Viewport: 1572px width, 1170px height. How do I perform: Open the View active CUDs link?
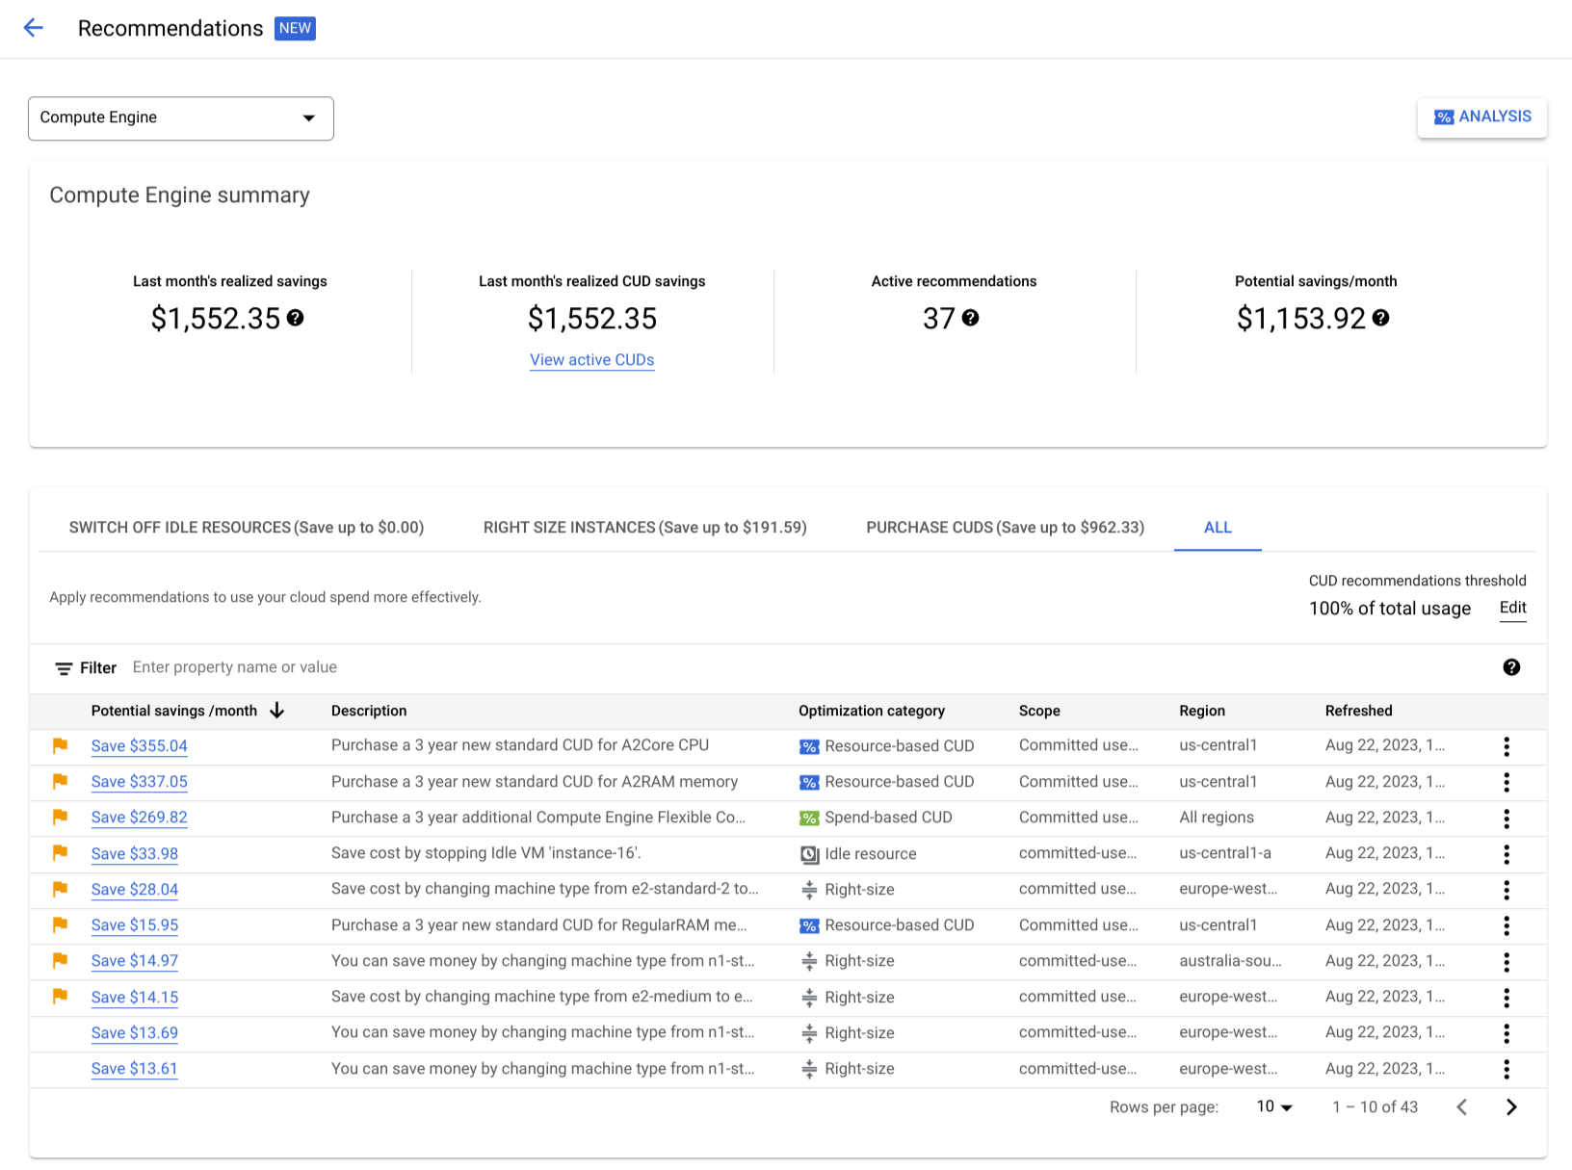point(592,360)
